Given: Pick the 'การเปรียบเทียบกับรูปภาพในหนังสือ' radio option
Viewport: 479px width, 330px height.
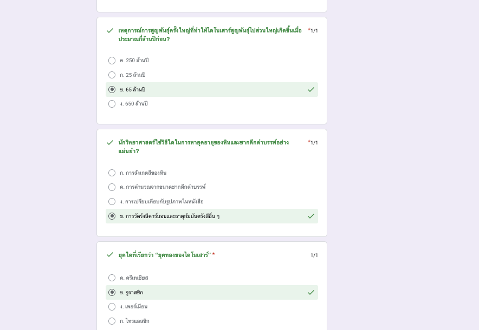Looking at the screenshot, I should pyautogui.click(x=112, y=202).
